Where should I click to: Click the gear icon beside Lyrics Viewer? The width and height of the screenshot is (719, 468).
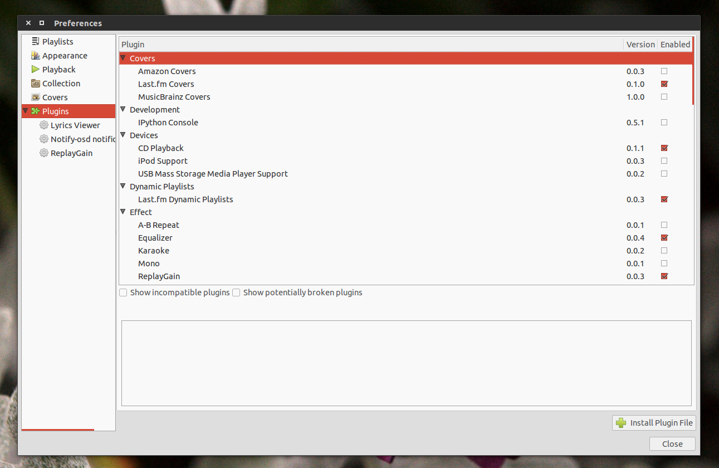[44, 125]
